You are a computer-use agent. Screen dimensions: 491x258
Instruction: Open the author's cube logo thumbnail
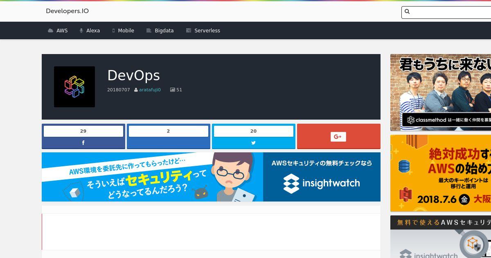click(x=74, y=87)
